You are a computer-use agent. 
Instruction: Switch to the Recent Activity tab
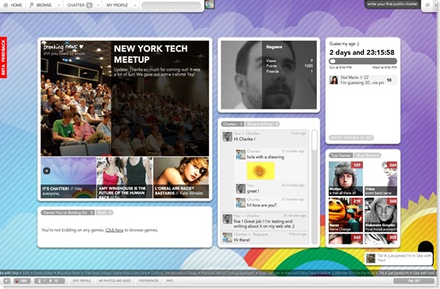point(262,124)
